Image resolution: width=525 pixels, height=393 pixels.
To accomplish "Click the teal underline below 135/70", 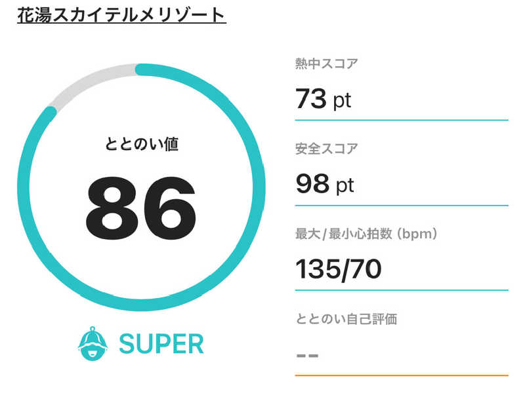I will (x=402, y=290).
